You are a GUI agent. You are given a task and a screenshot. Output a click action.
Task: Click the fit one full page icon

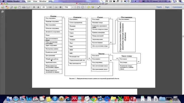(83, 7)
